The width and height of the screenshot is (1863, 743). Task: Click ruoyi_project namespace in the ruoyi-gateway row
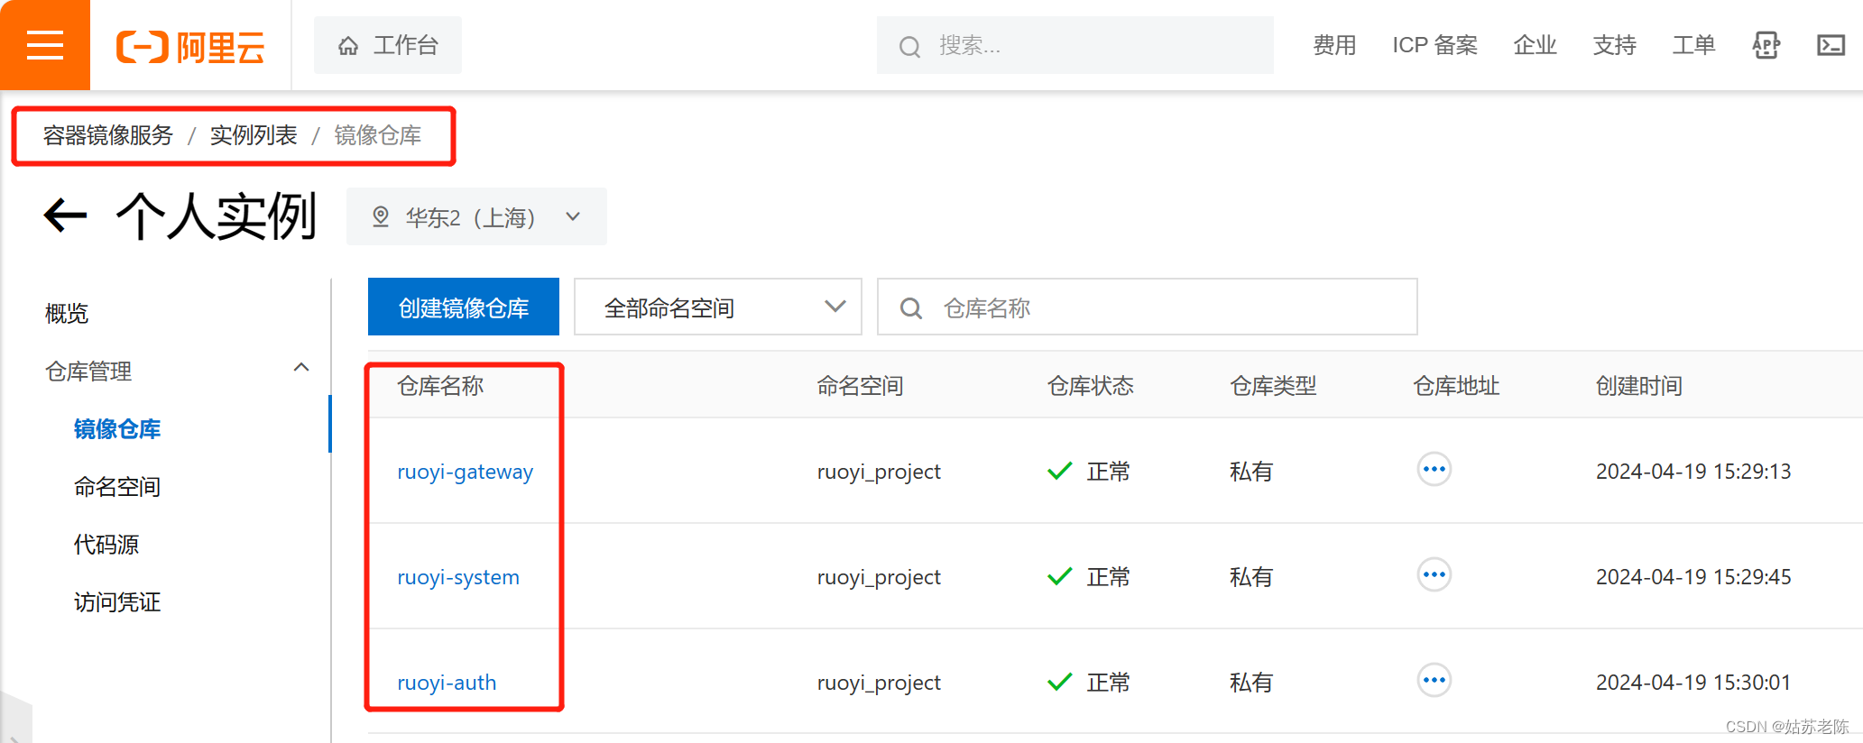[879, 472]
